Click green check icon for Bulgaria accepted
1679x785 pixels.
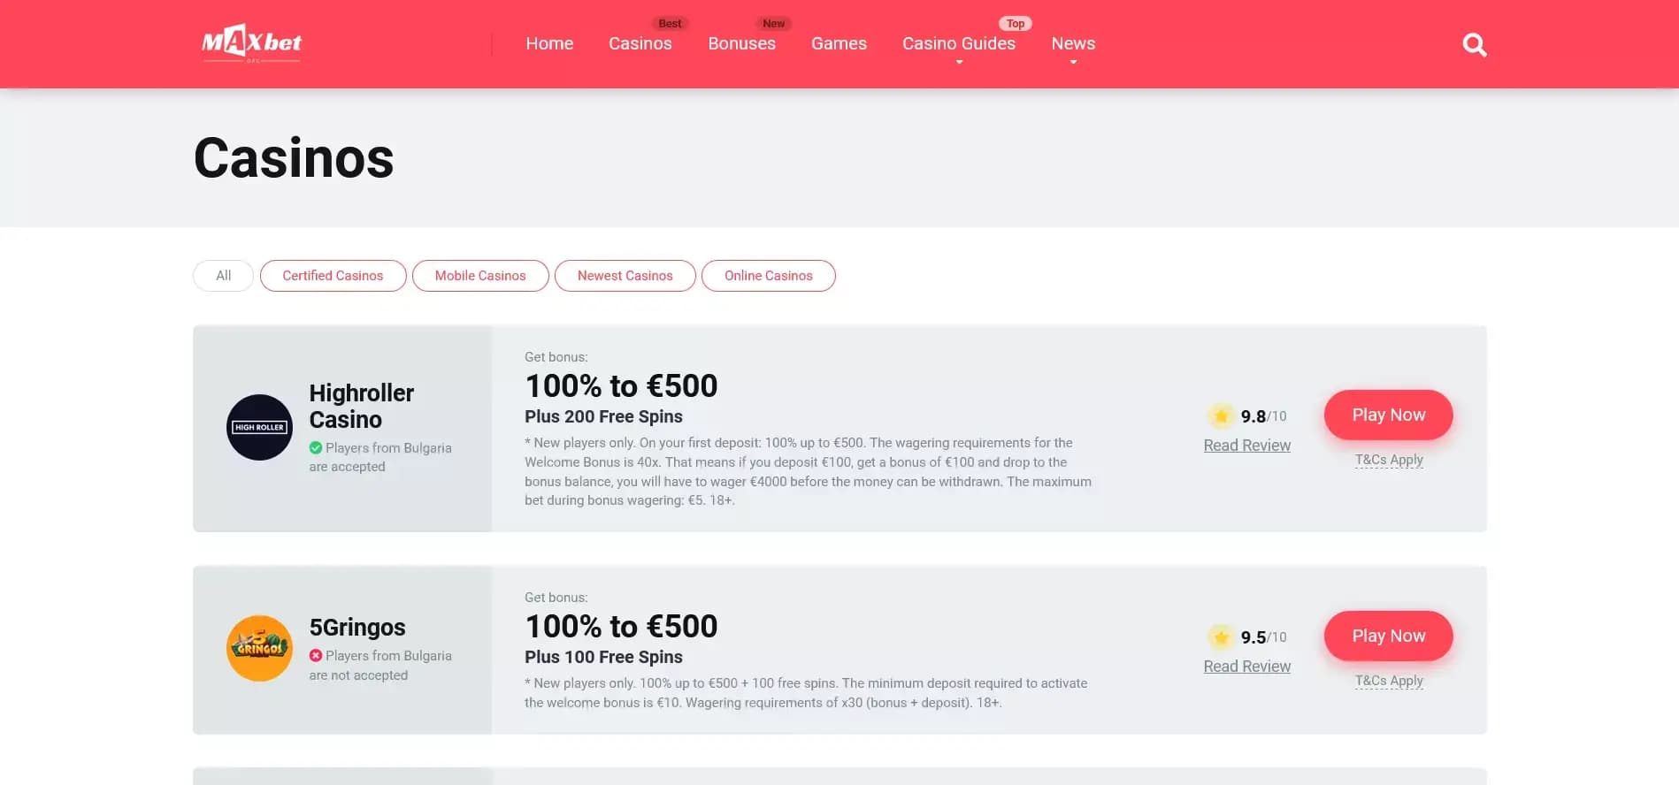(316, 448)
